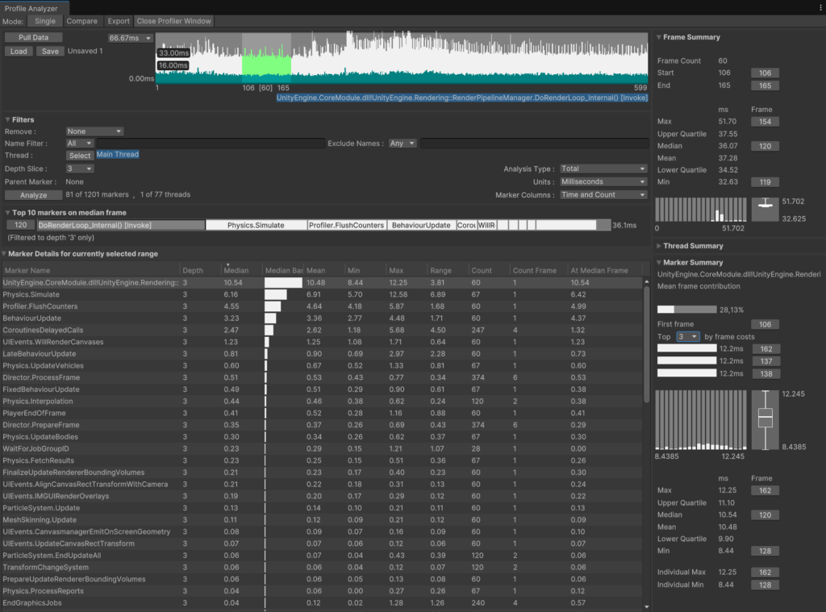Open the Exclude Names Any dropdown
This screenshot has height=612, width=826.
(x=403, y=144)
